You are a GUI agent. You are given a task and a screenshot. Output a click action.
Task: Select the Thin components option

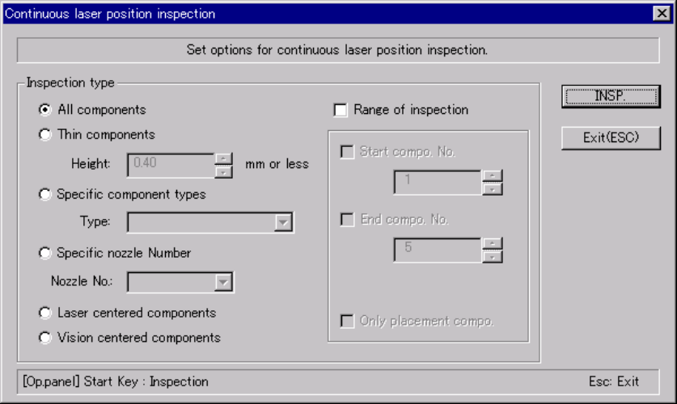click(x=45, y=135)
